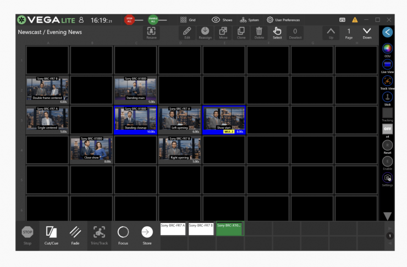The image size is (407, 267).
Task: Open the Shows menu
Action: (x=222, y=20)
